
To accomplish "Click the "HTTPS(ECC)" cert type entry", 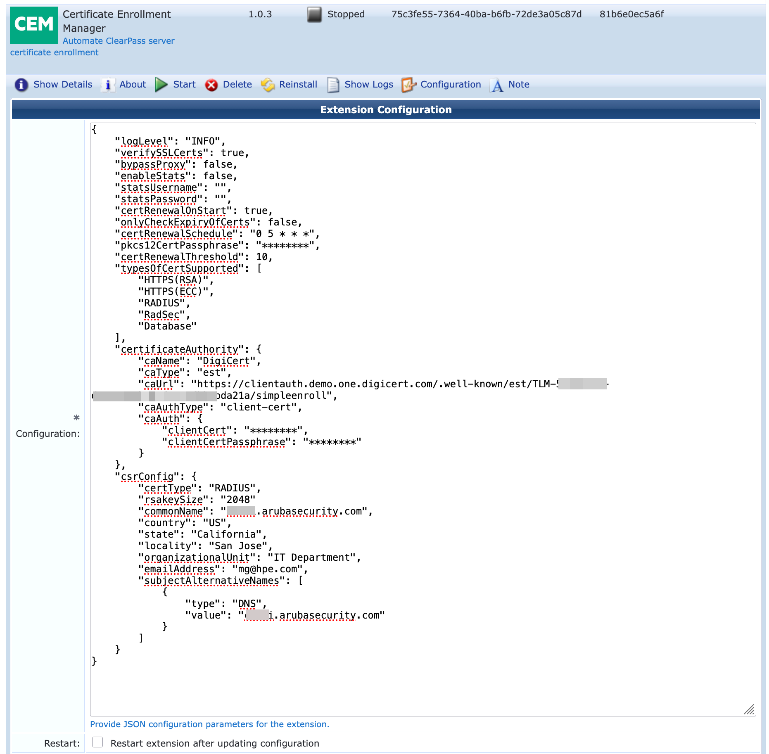I will point(176,292).
